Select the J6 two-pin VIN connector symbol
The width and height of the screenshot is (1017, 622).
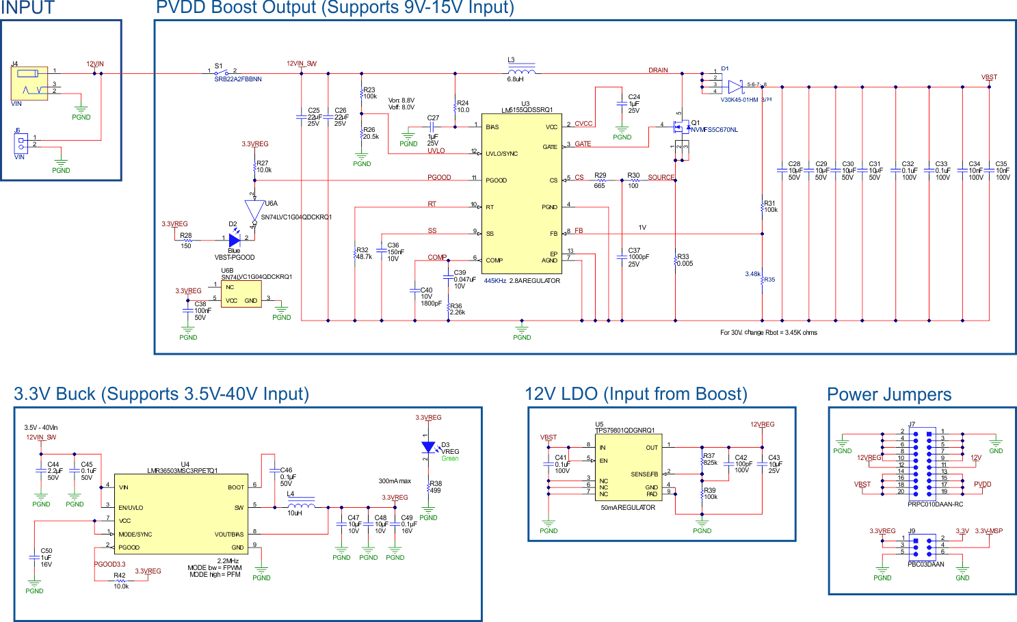coord(21,144)
